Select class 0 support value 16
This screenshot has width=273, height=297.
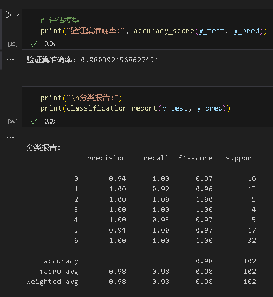(252, 179)
